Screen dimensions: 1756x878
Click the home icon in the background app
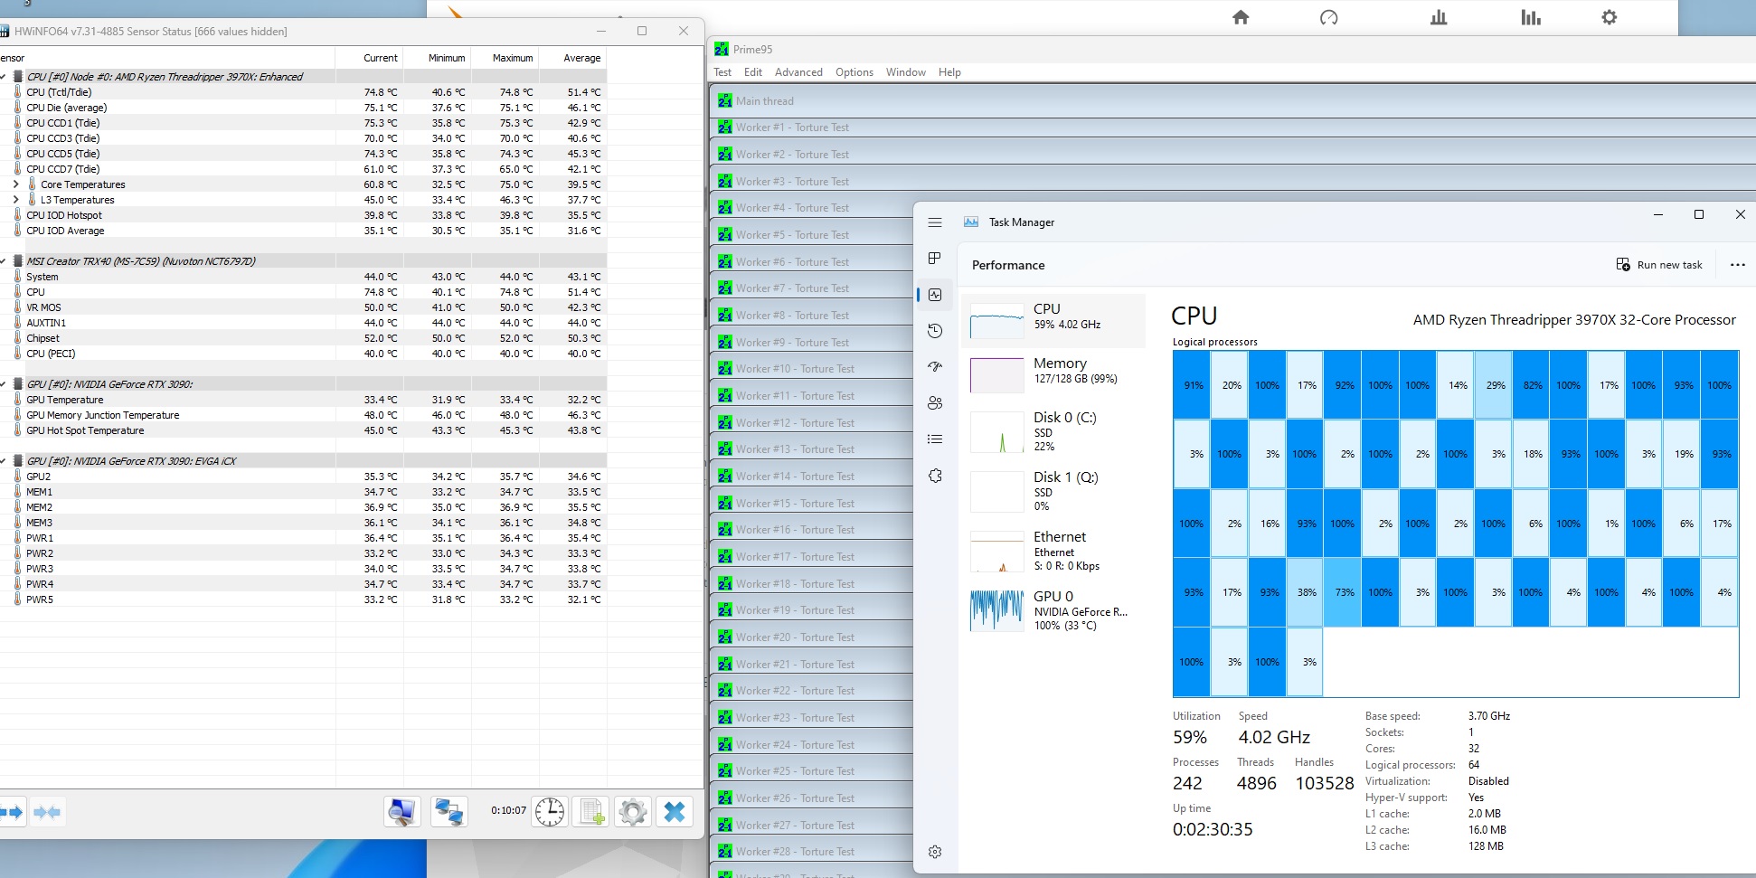tap(1241, 17)
